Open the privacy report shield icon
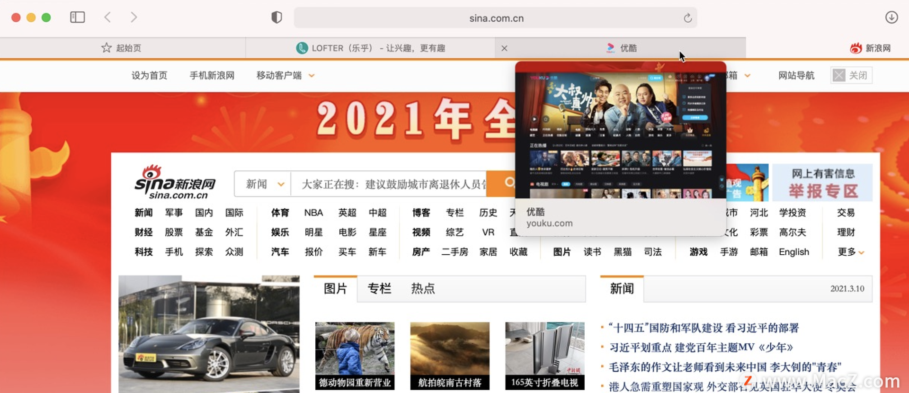 276,18
